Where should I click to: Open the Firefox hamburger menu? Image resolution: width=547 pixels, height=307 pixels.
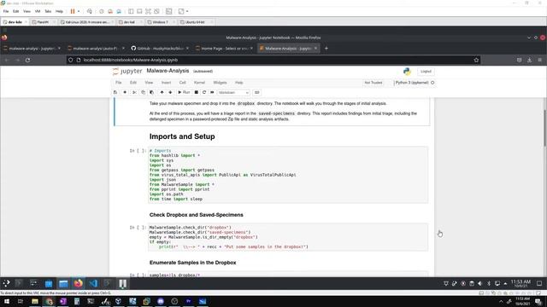(539, 61)
